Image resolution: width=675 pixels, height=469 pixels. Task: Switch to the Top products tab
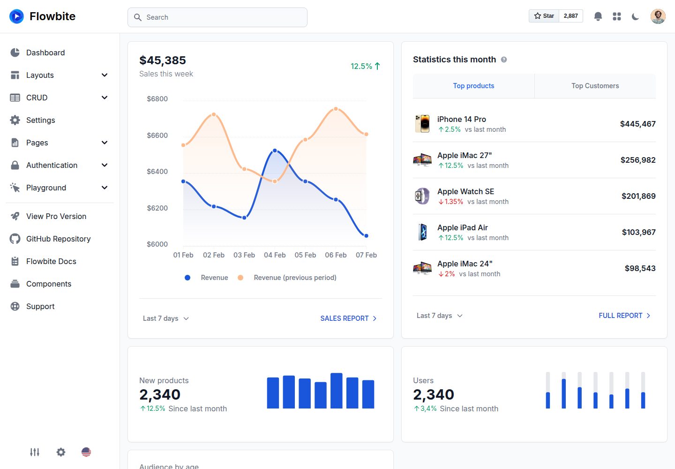(x=473, y=86)
